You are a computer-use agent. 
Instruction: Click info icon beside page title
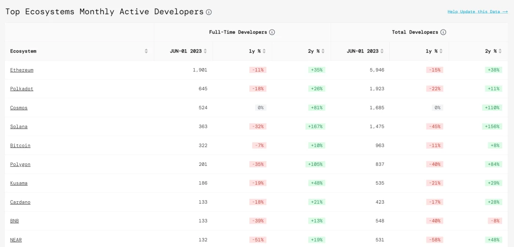209,12
